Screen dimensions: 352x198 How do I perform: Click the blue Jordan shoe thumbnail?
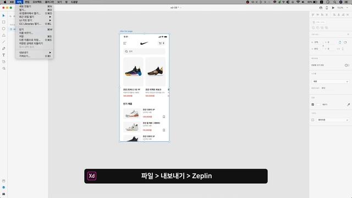[x=133, y=71]
